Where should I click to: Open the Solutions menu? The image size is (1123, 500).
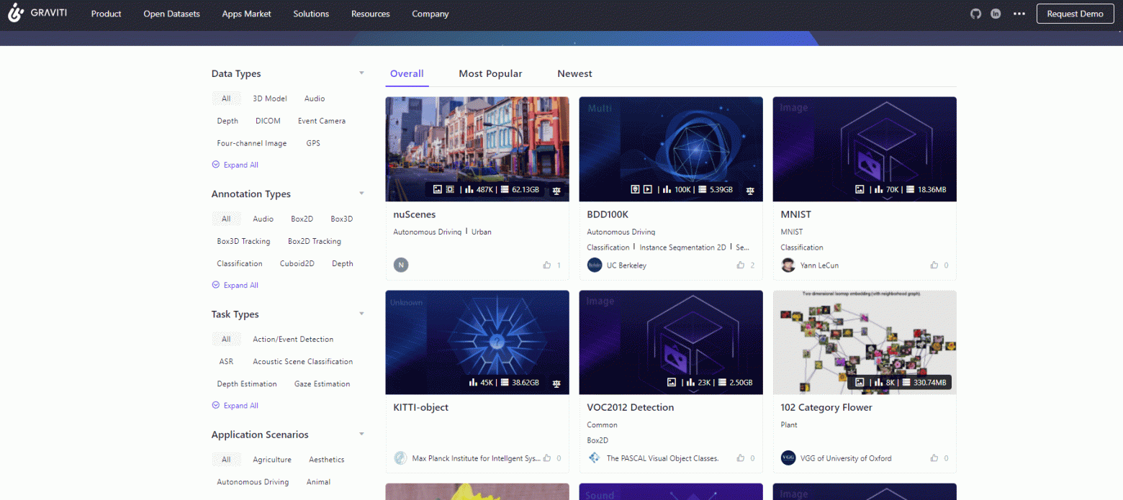click(x=311, y=14)
